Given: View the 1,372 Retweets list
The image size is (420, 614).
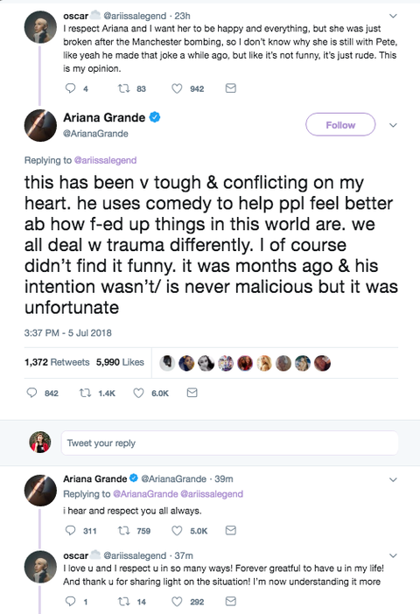Looking at the screenshot, I should [x=57, y=362].
